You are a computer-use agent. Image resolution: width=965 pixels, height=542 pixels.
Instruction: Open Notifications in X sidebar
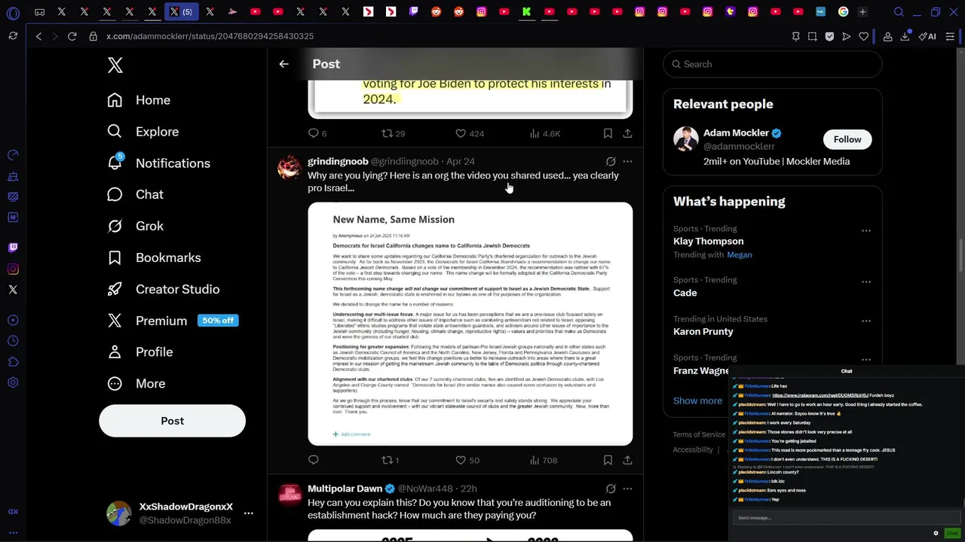click(x=158, y=163)
